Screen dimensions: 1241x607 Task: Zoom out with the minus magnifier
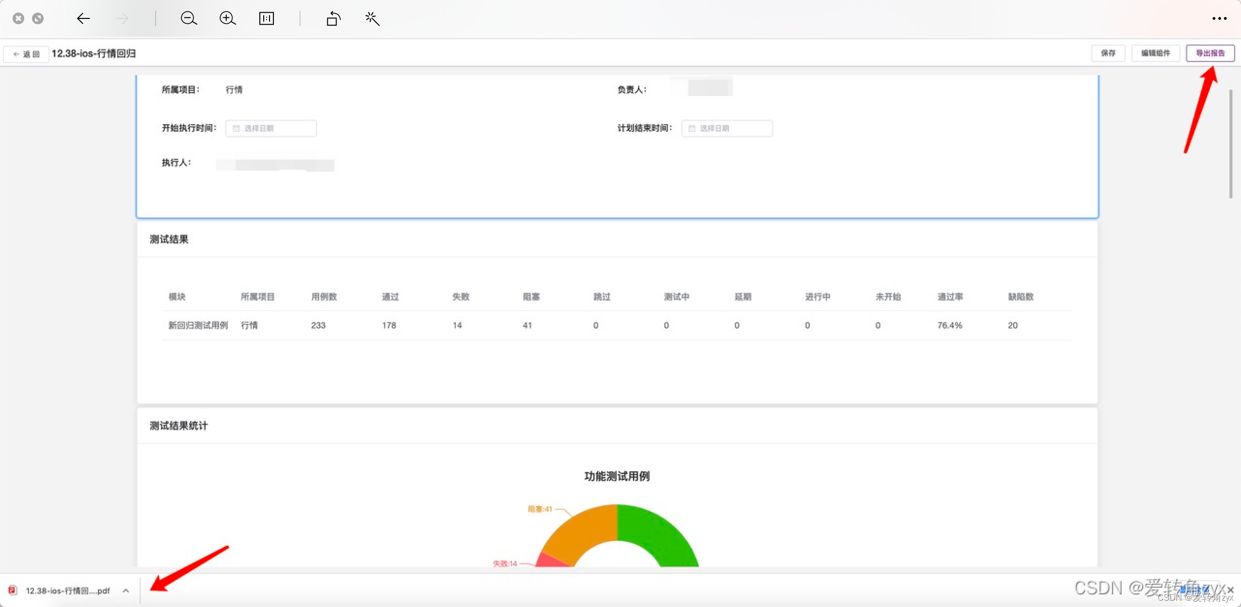[x=189, y=18]
